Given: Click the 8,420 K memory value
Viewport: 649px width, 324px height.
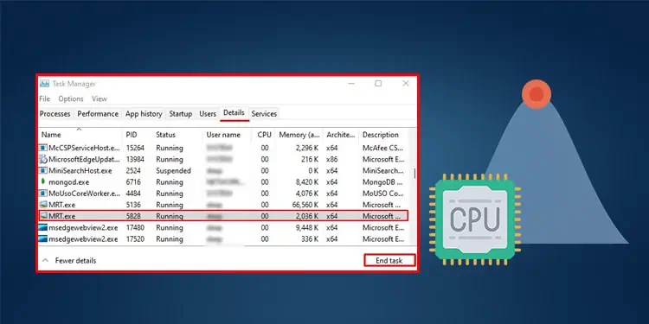Looking at the screenshot, I should [307, 181].
